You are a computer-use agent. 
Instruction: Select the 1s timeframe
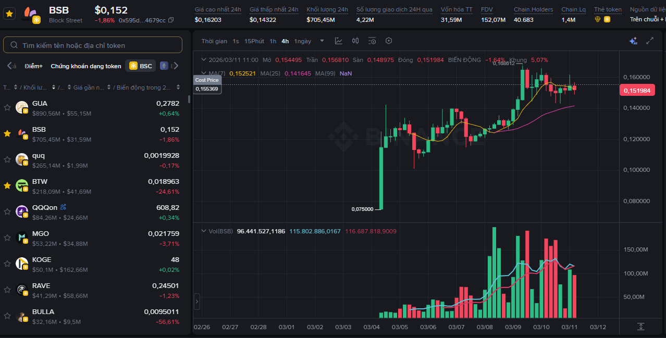236,41
